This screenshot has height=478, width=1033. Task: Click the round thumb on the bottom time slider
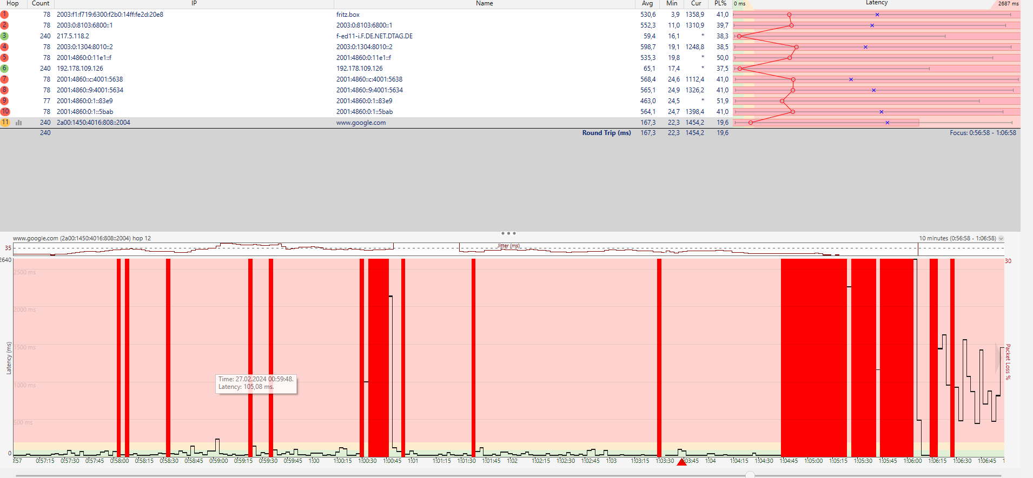pos(750,475)
